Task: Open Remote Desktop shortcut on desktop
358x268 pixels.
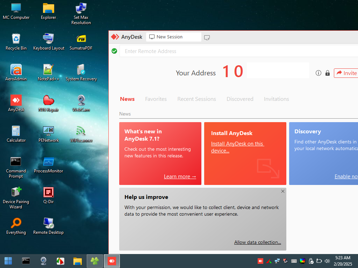Action: 48,226
